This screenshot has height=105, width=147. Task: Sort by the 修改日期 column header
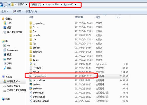(79, 17)
